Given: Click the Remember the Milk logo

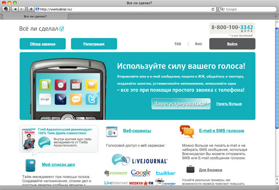Looking at the screenshot, I should click(x=165, y=182).
